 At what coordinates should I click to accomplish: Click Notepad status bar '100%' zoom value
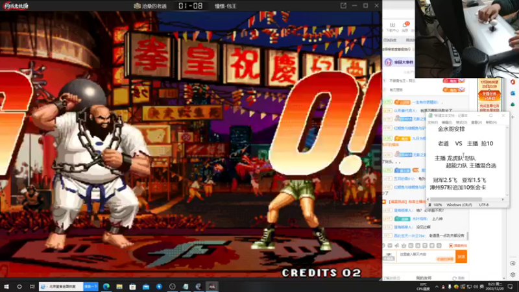pyautogui.click(x=437, y=205)
